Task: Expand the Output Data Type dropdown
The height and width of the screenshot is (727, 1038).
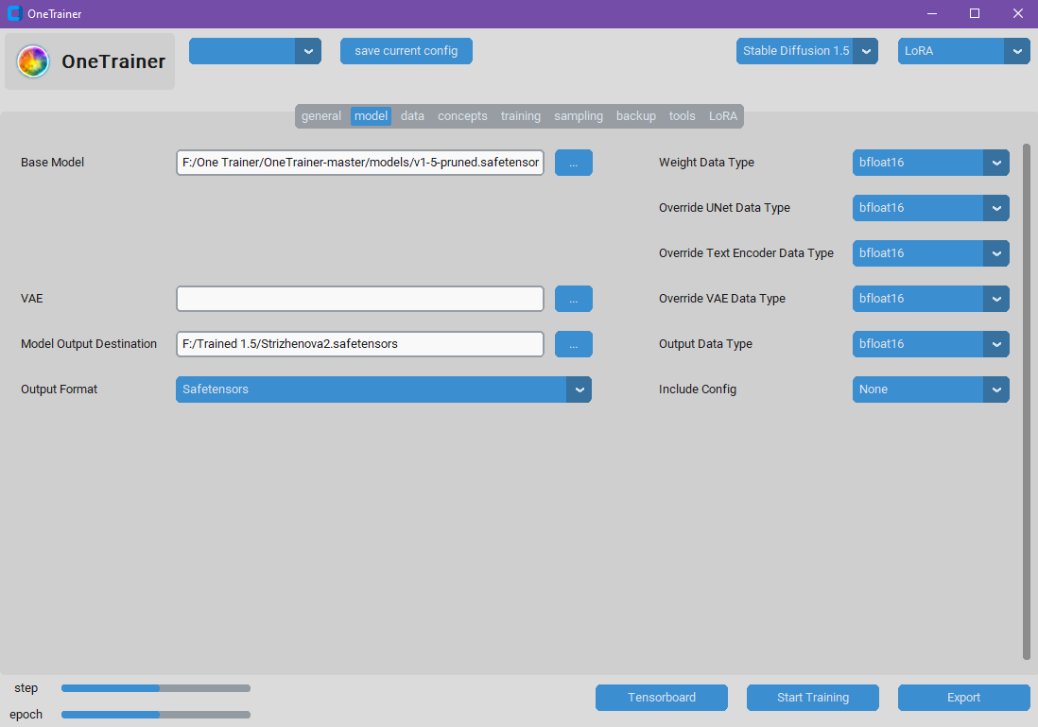Action: point(931,343)
